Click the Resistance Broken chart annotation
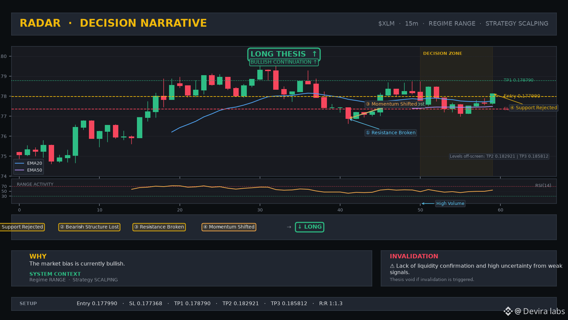 [x=390, y=133]
